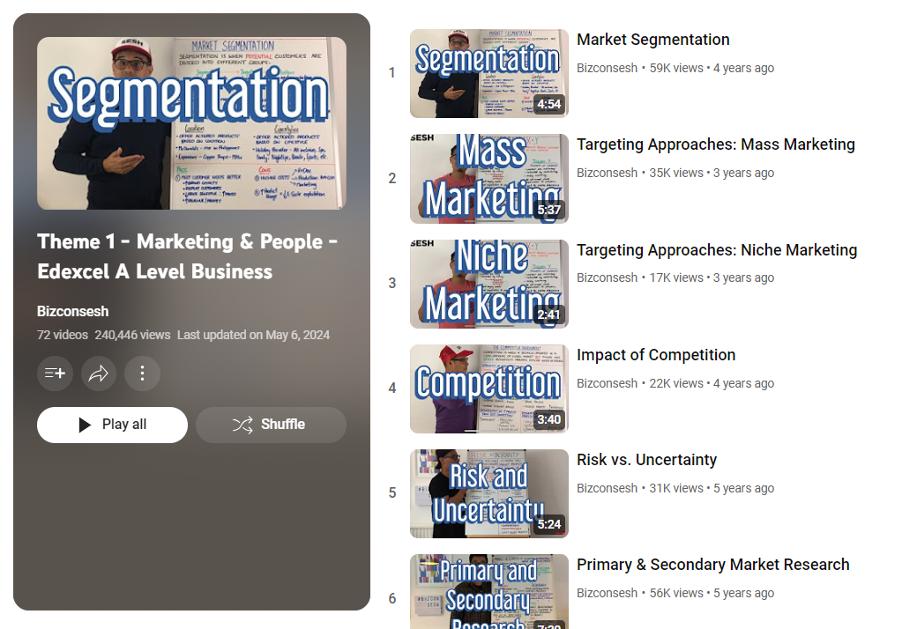This screenshot has width=902, height=629.
Task: Select "Primary & Secondary Market Research" title
Action: point(712,565)
